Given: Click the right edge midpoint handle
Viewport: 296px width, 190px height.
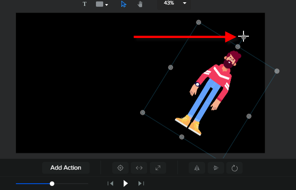Looking at the screenshot, I should coord(249,116).
